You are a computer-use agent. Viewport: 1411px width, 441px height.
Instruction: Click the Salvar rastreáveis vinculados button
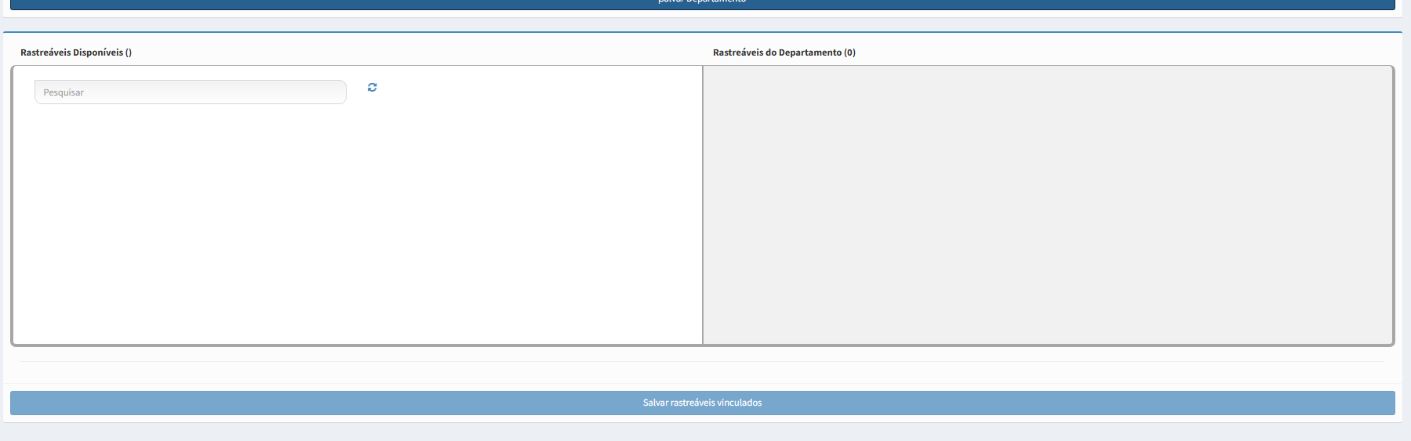point(703,403)
